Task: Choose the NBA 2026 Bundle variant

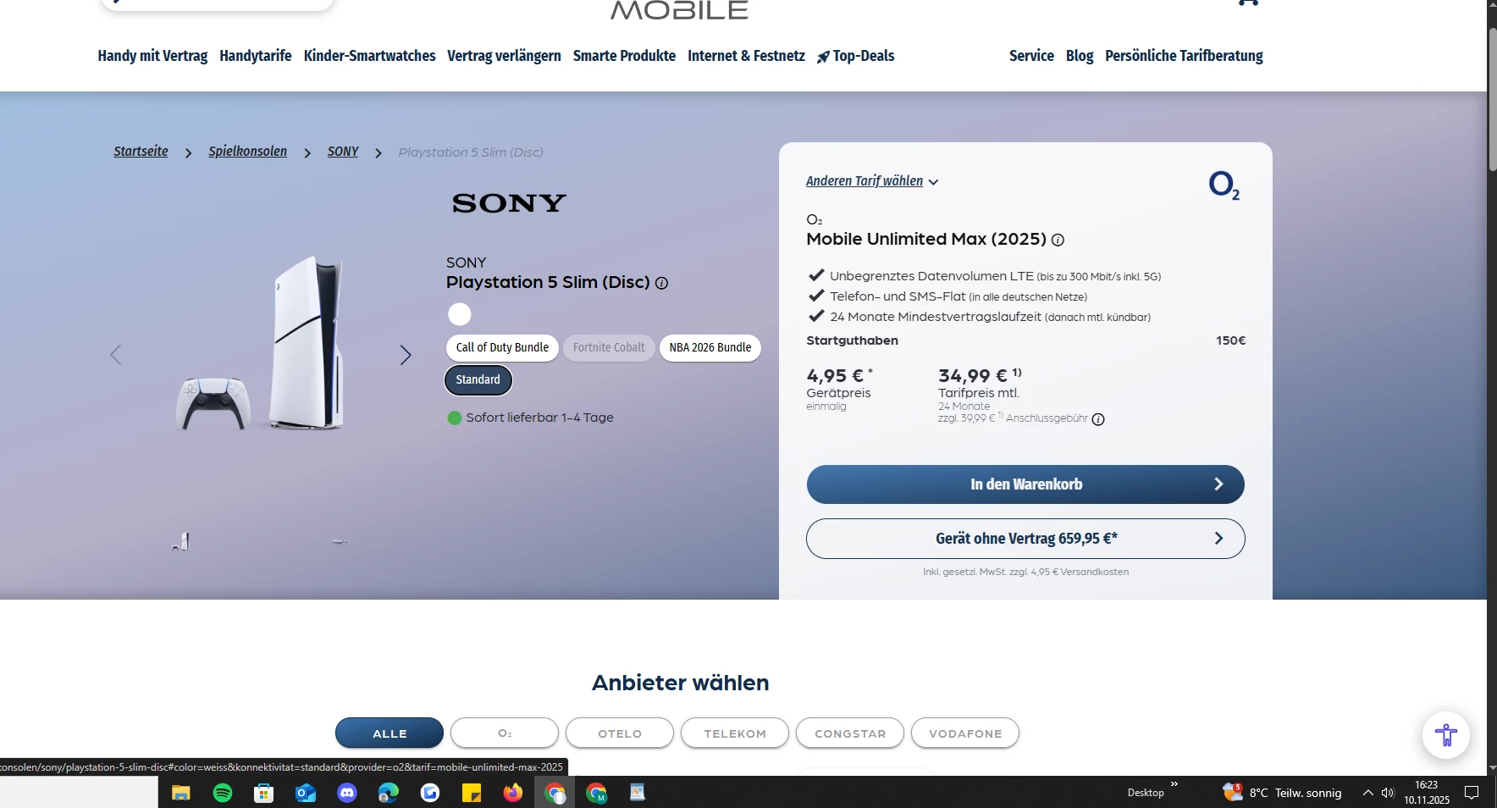Action: (x=710, y=348)
